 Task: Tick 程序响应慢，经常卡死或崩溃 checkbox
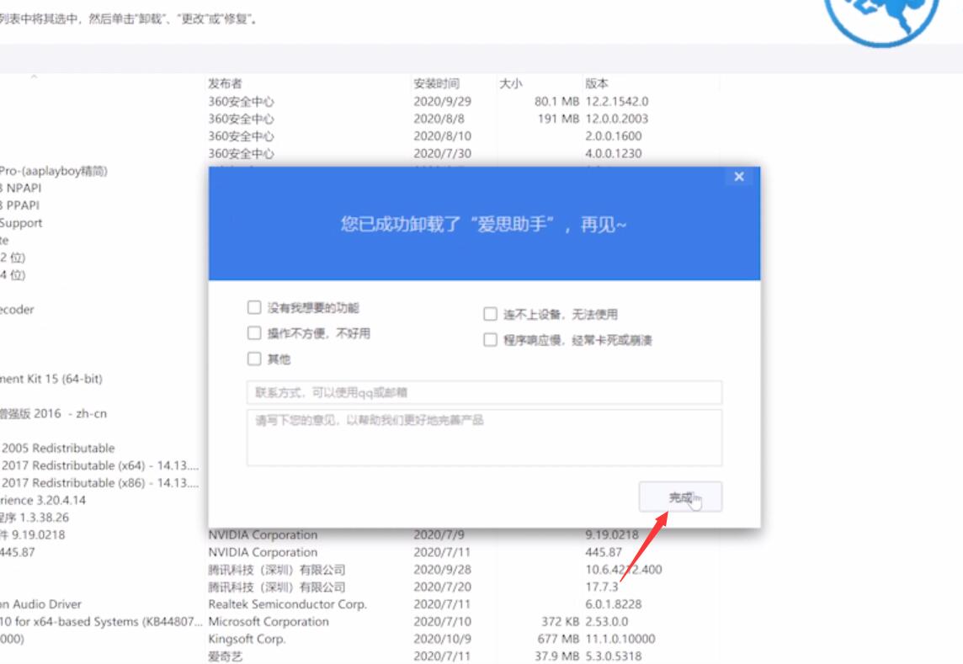(490, 340)
